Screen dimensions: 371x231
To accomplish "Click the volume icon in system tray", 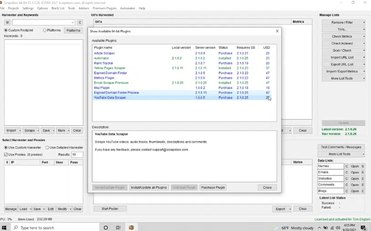I will [x=338, y=227].
